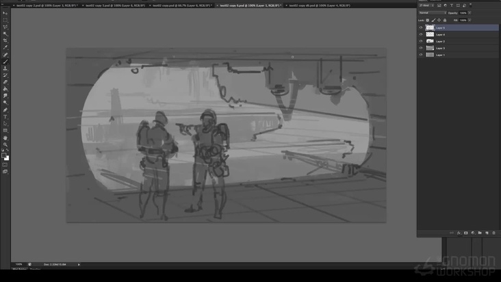The image size is (501, 282).
Task: Select the Crop tool
Action: [x=5, y=41]
